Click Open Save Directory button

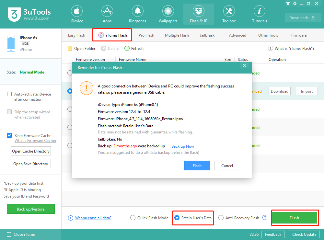click(x=31, y=164)
